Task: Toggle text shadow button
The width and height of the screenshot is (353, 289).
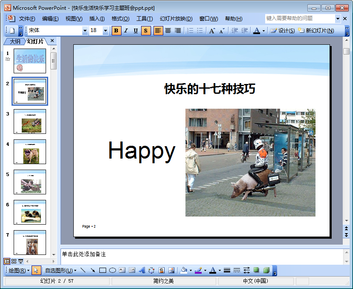Action: tap(146, 31)
